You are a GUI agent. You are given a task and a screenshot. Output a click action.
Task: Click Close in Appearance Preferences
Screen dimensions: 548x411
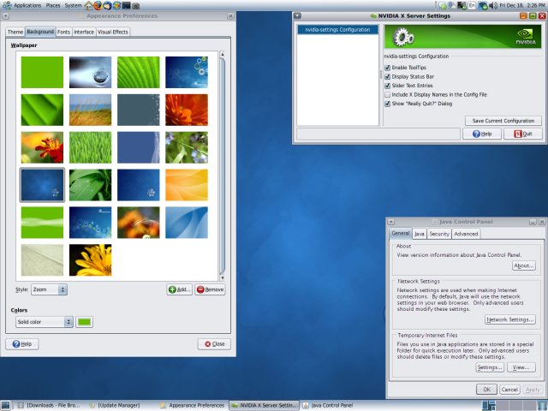tap(214, 344)
